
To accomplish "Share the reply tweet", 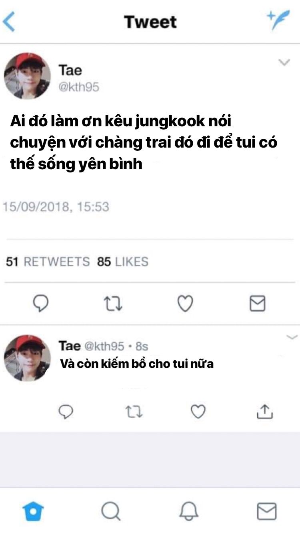I will coord(264,411).
